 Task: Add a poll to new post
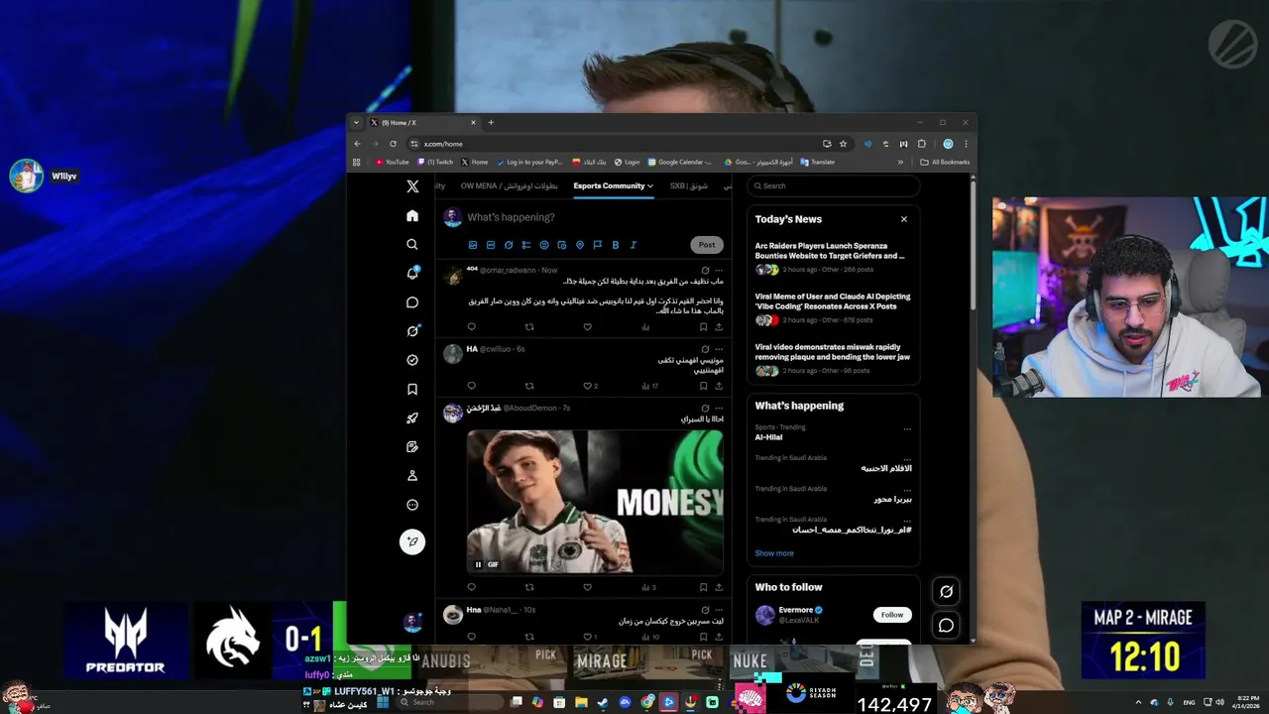tap(526, 245)
